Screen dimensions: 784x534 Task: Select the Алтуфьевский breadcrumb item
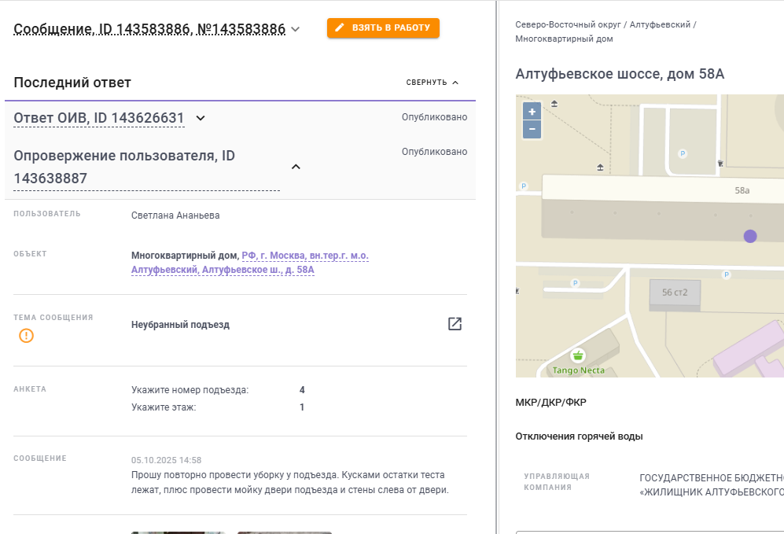660,24
